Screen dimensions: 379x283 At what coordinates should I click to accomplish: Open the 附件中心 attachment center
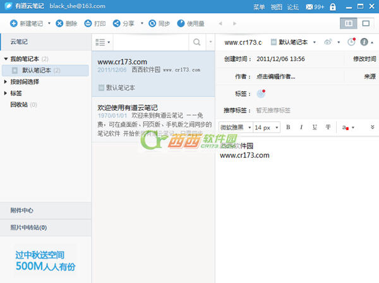coord(45,210)
